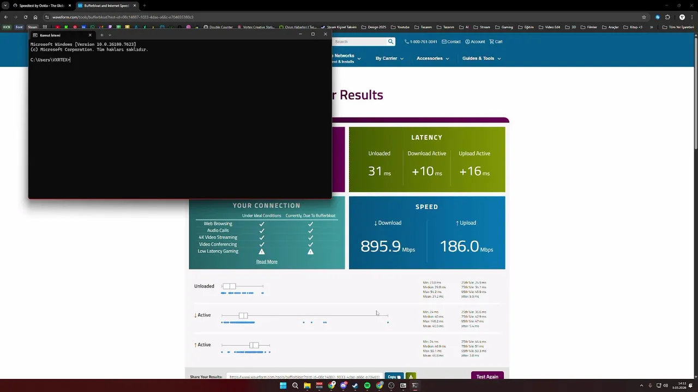Click the phone number 1-800-761-3041
Viewport: 698px width, 392px height.
tap(421, 41)
